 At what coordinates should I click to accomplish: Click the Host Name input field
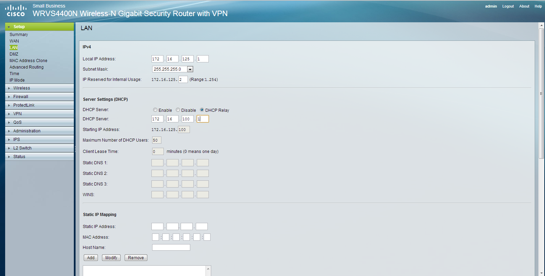coord(171,248)
